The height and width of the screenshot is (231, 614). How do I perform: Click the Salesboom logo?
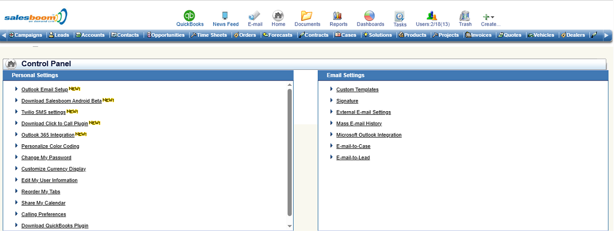click(x=36, y=17)
